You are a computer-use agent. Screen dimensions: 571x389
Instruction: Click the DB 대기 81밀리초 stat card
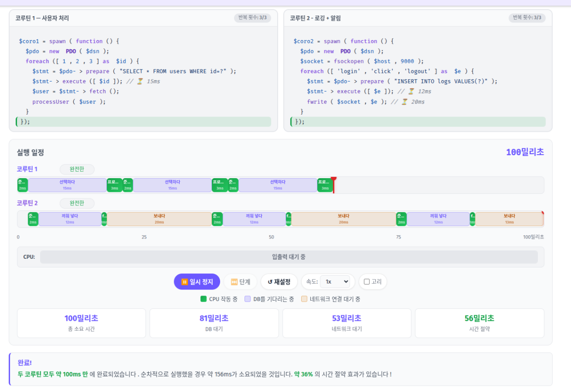(214, 323)
